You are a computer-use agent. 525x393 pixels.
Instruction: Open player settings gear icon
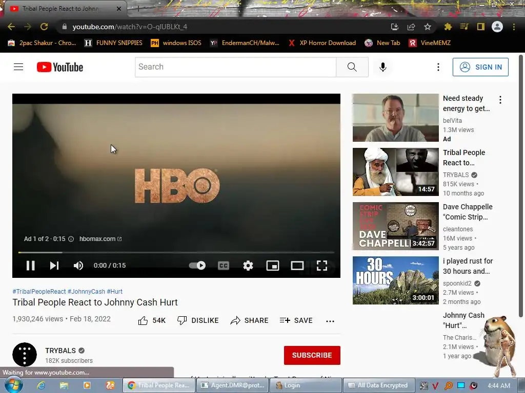pos(248,266)
